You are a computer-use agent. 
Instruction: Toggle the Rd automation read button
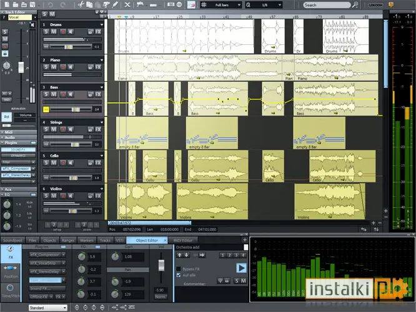(6, 117)
